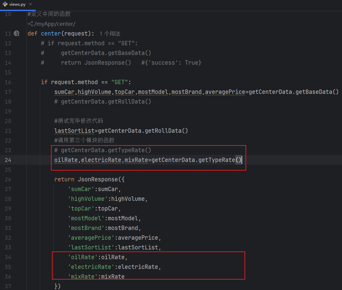Click line number 24 in the gutter
This screenshot has width=342, height=290.
8,160
